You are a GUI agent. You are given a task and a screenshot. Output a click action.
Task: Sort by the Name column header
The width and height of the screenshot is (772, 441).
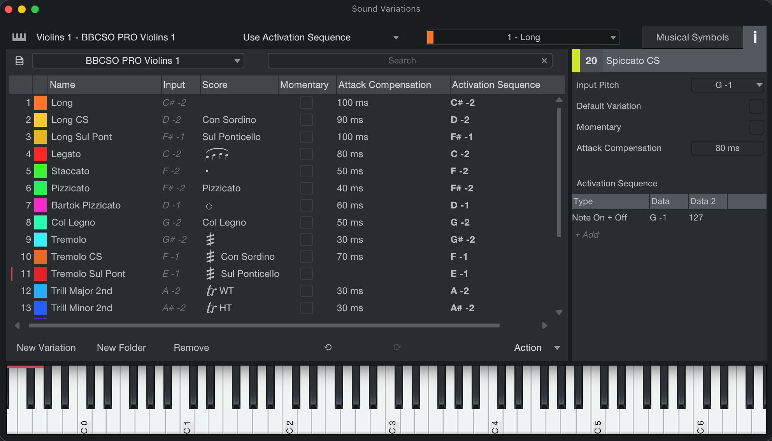point(104,85)
